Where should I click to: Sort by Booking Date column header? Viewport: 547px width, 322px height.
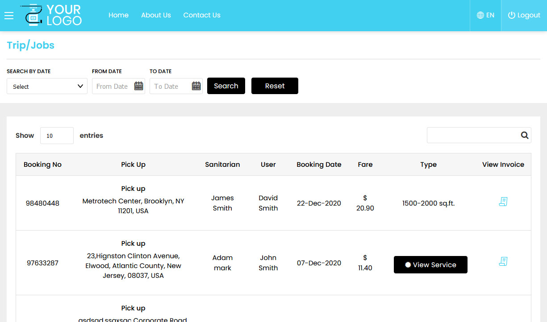pos(319,165)
